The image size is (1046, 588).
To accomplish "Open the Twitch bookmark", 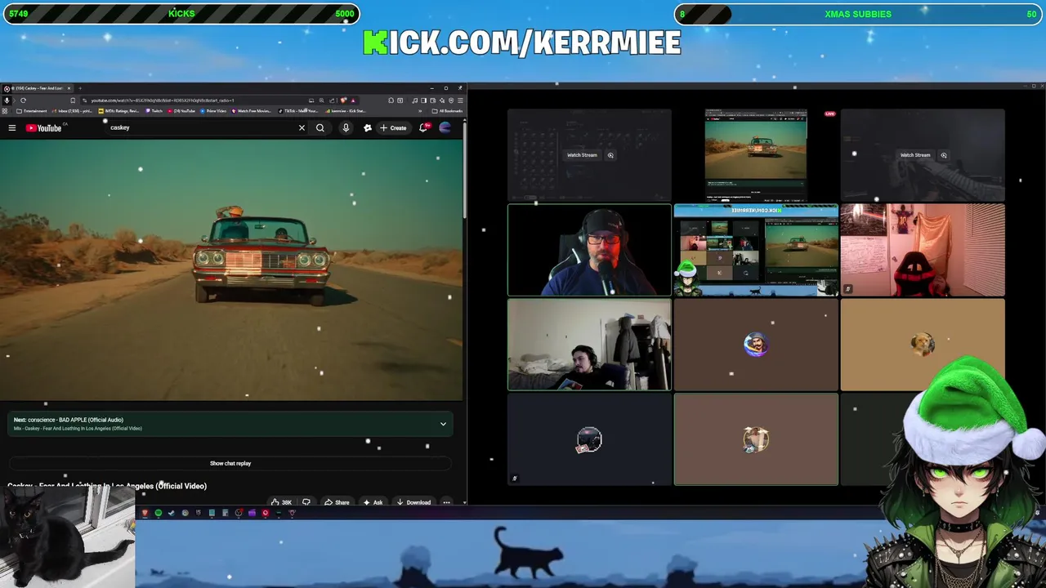I will pyautogui.click(x=154, y=110).
